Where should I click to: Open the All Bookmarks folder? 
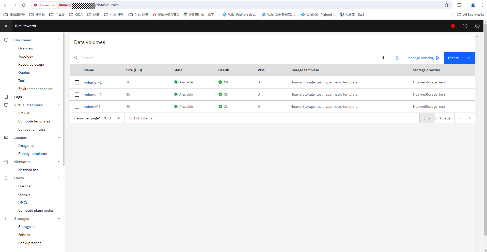coord(470,14)
